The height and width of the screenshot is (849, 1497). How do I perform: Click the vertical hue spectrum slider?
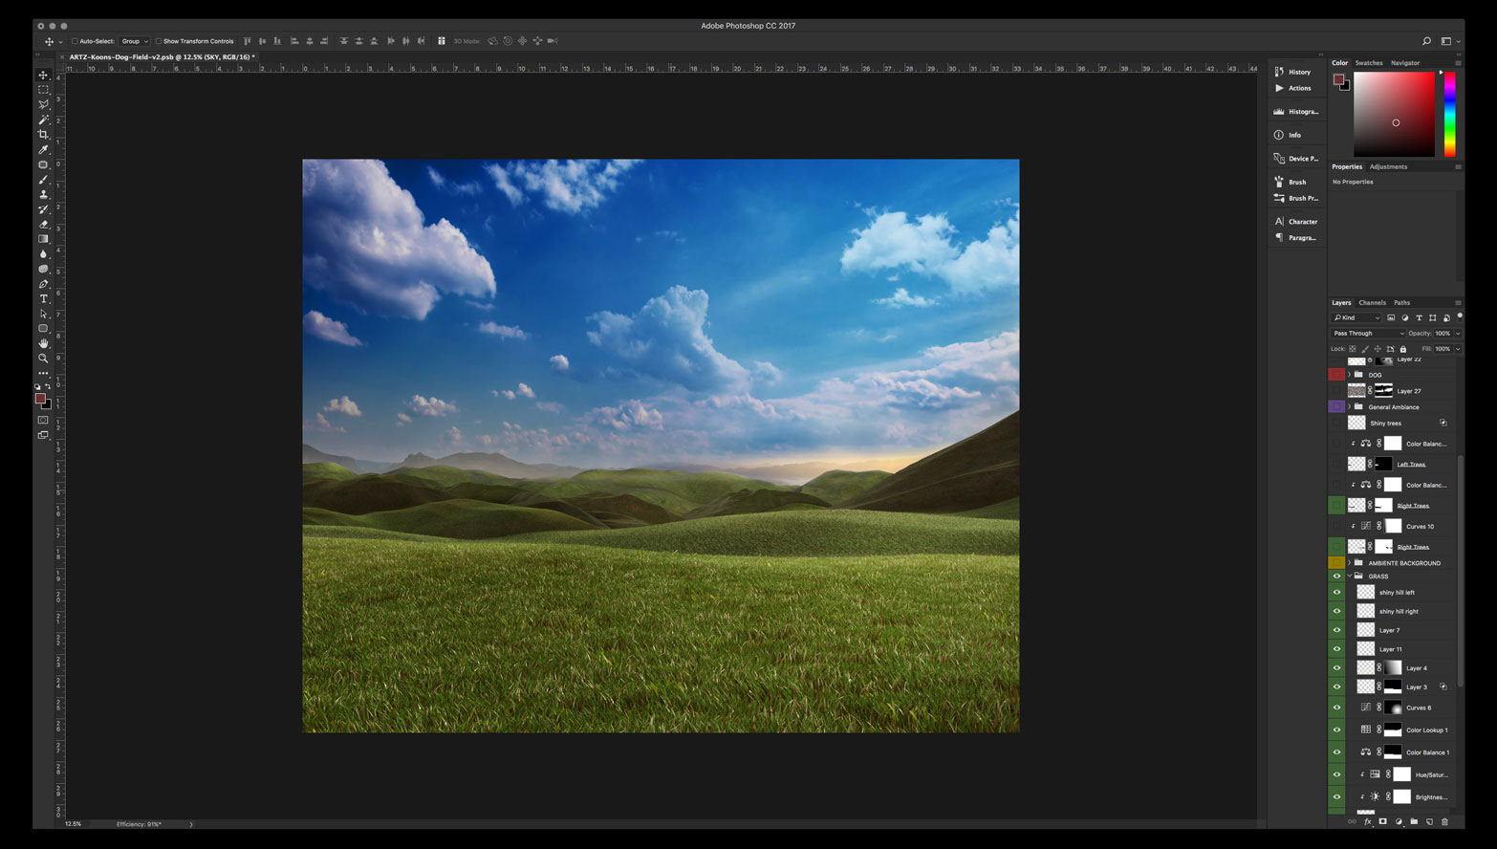tap(1450, 114)
